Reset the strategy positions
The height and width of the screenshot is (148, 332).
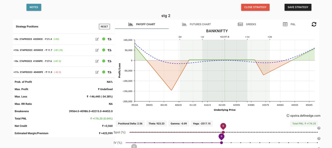coord(104,26)
